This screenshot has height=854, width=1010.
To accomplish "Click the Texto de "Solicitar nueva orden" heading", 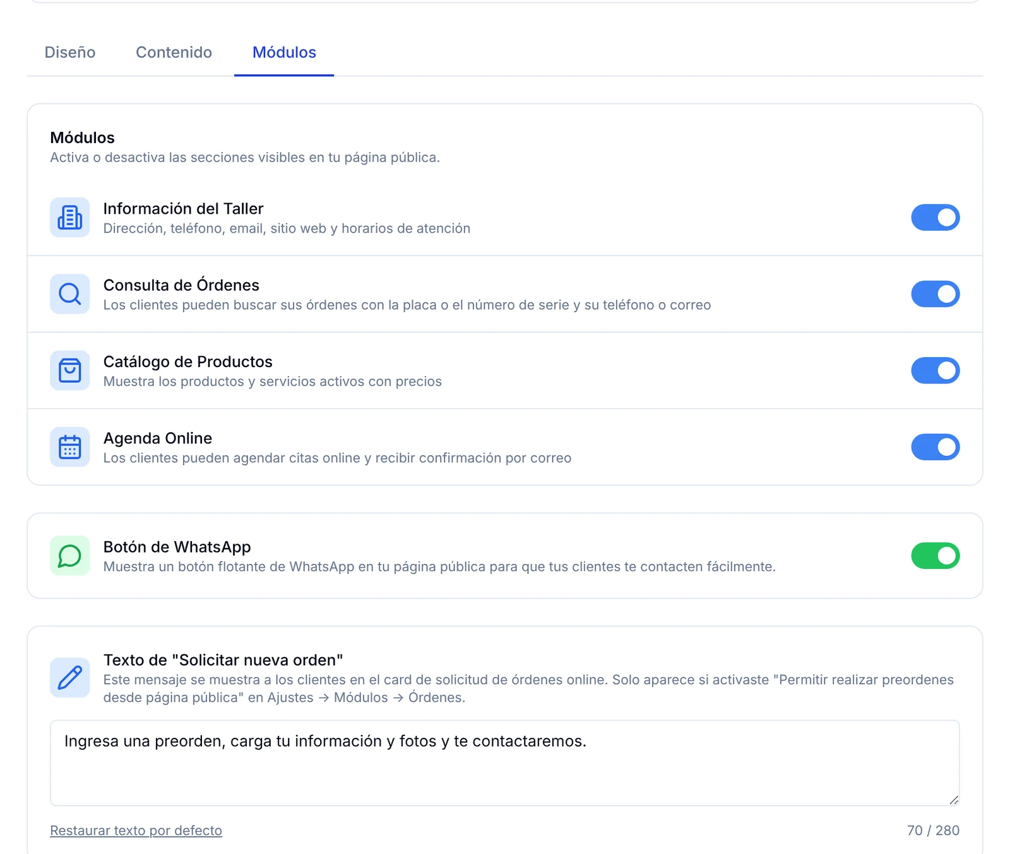I will pyautogui.click(x=223, y=660).
